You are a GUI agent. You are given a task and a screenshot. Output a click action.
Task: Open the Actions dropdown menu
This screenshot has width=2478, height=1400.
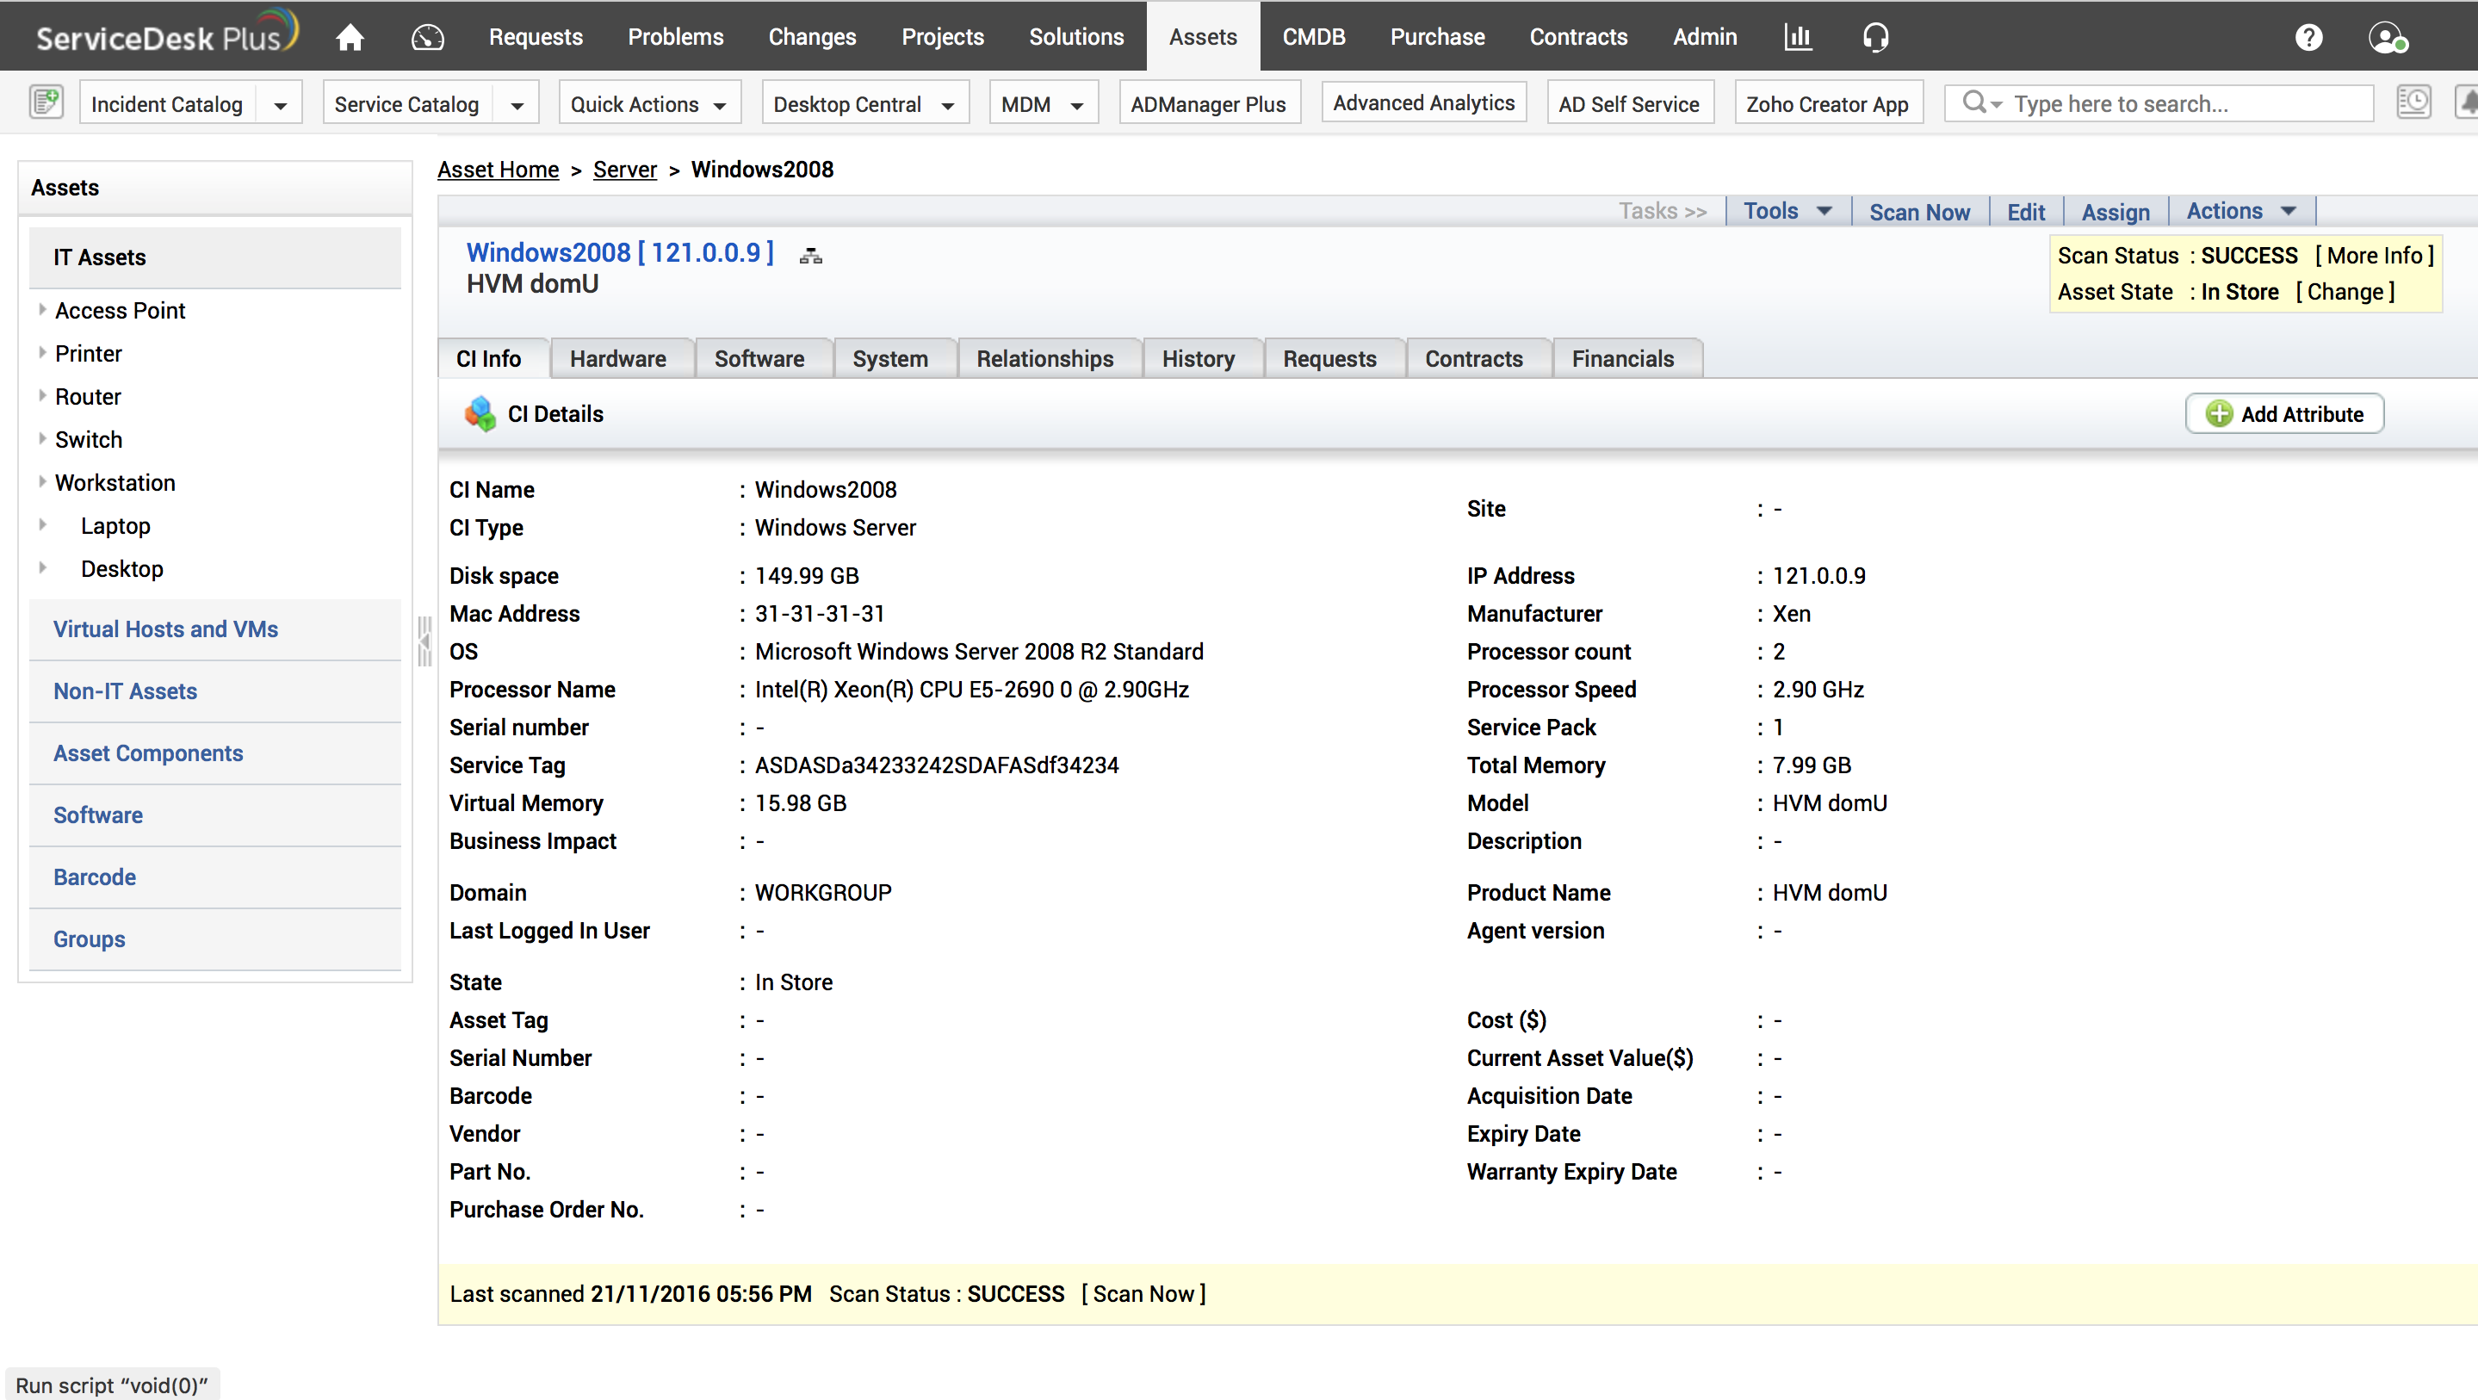point(2240,211)
